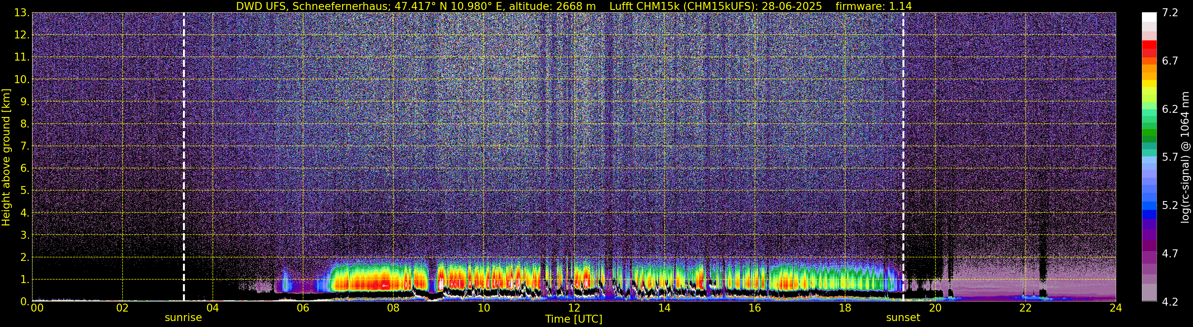Click the time axis tick label 20
The image size is (1193, 327).
[x=935, y=308]
